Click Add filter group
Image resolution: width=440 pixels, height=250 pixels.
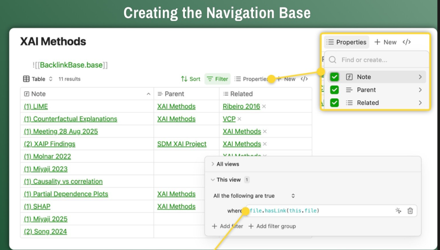pyautogui.click(x=272, y=226)
